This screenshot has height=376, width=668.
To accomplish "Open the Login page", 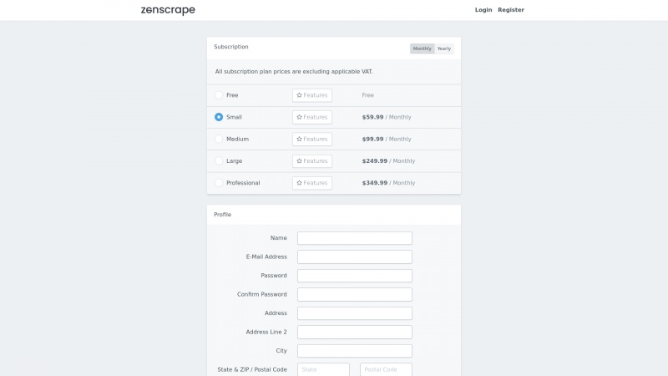I will click(x=483, y=10).
